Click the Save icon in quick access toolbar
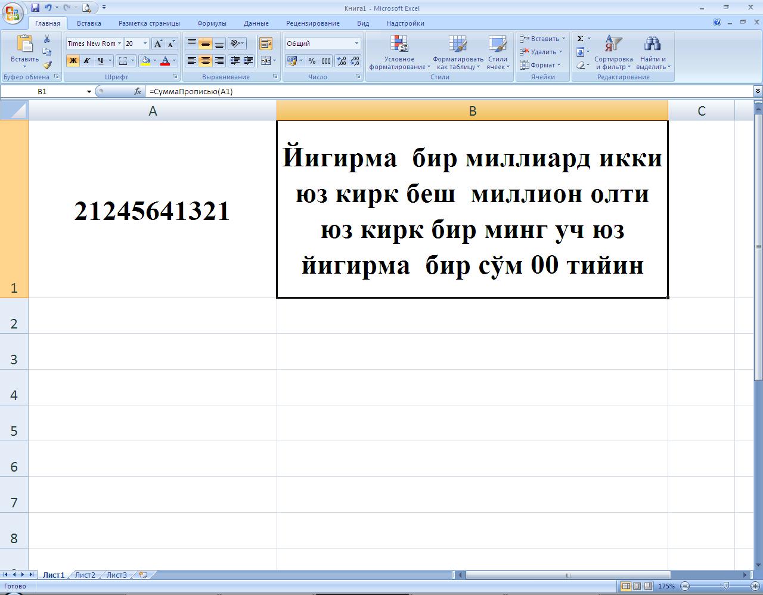The width and height of the screenshot is (763, 595). click(x=35, y=8)
